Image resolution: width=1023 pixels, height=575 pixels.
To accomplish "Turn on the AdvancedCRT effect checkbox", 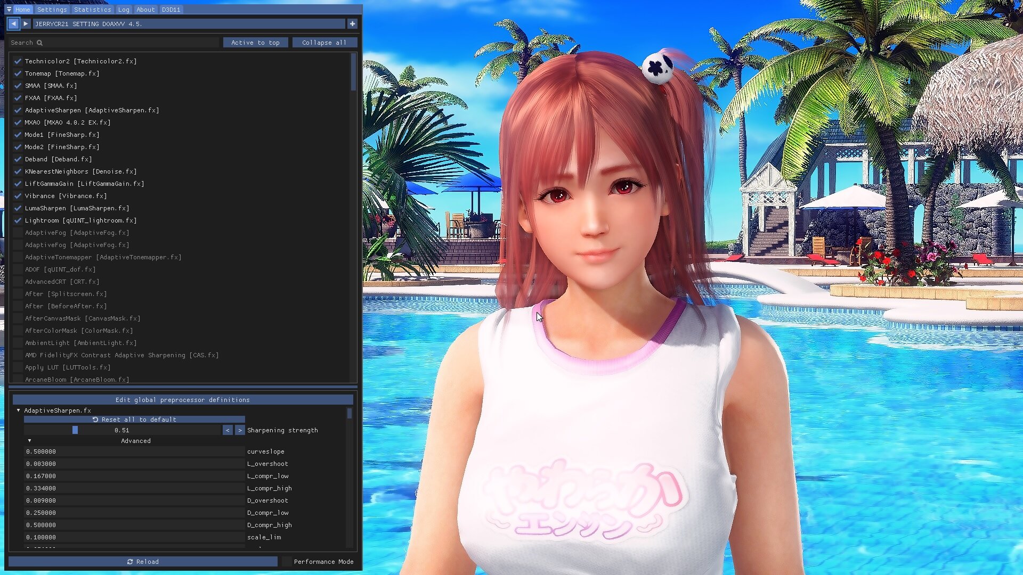I will (x=18, y=282).
